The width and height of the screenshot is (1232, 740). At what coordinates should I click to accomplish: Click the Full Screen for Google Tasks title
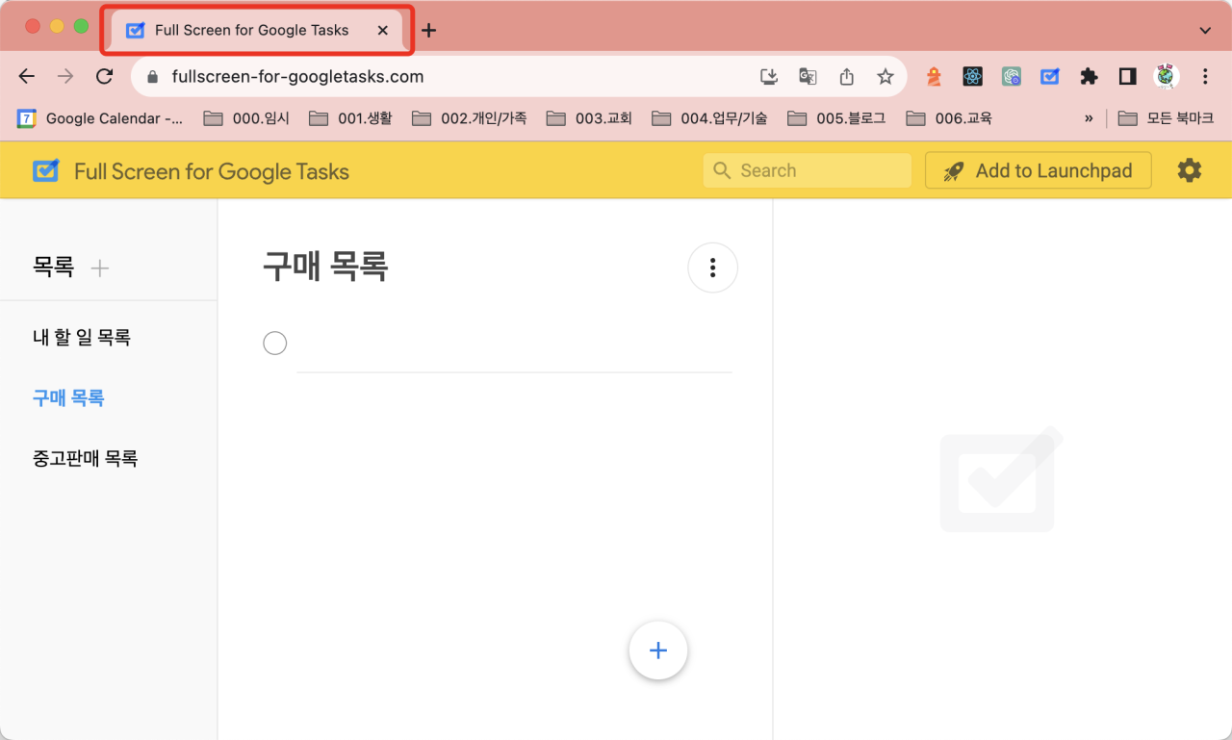coord(212,171)
